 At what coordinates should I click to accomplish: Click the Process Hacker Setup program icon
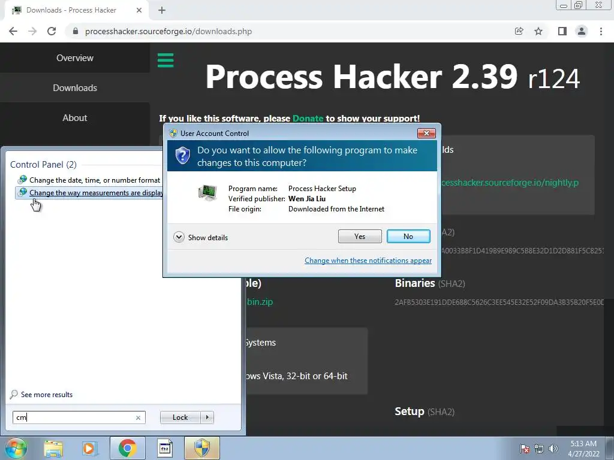coord(207,193)
